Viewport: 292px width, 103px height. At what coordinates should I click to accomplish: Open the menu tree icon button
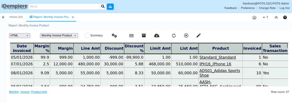pos(110,7)
